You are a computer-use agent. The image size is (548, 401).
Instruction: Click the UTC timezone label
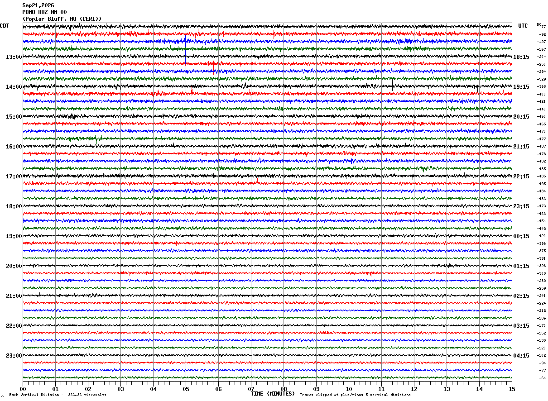(523, 26)
